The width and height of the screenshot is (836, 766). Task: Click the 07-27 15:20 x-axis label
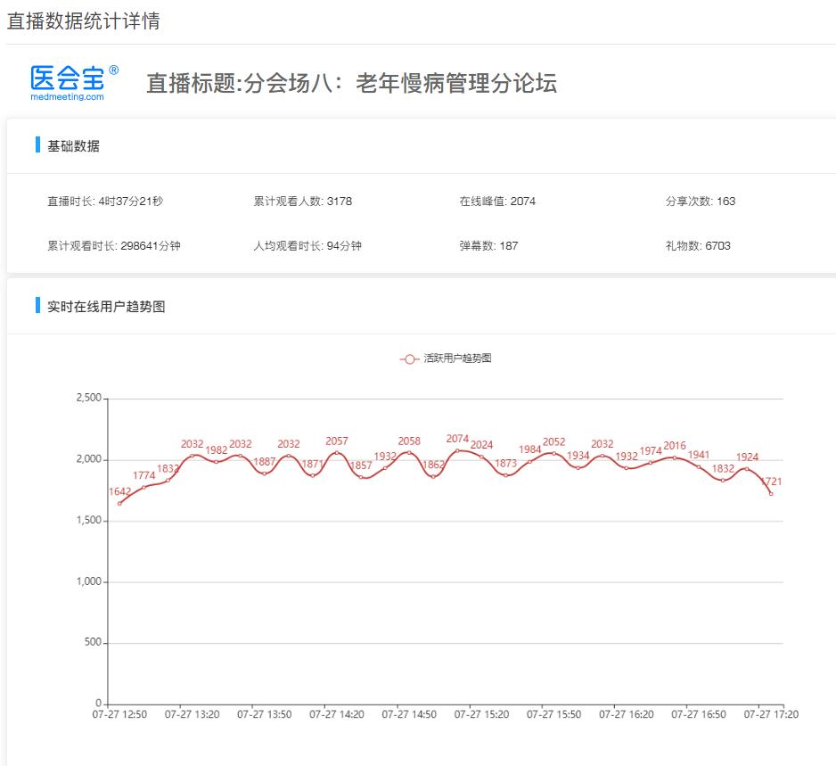[481, 714]
